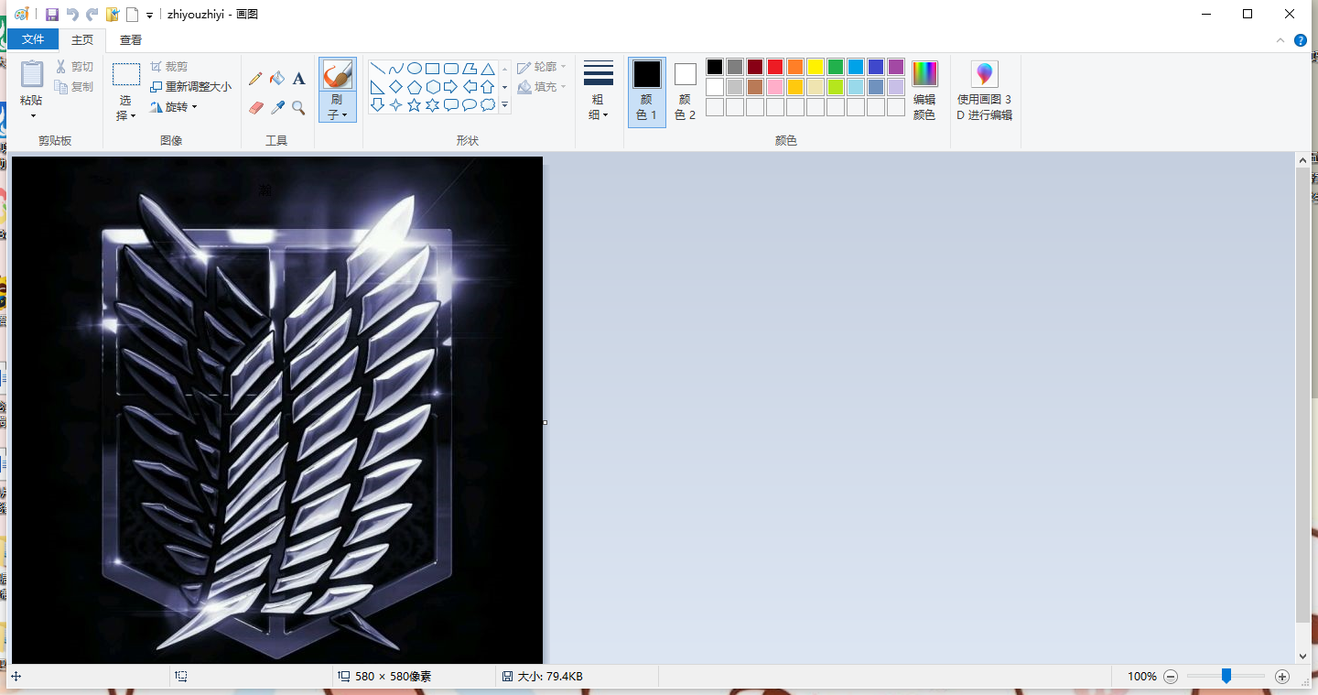
Task: Pick the Fill with color tool
Action: pos(277,78)
